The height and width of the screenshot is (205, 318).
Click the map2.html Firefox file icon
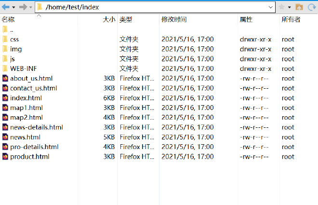click(x=5, y=117)
